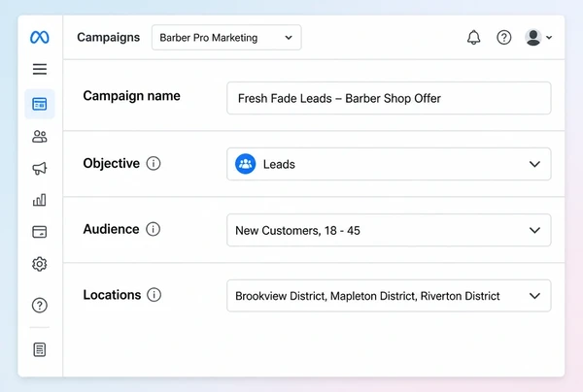Click the Campaigns heading
This screenshot has width=583, height=392.
[109, 38]
